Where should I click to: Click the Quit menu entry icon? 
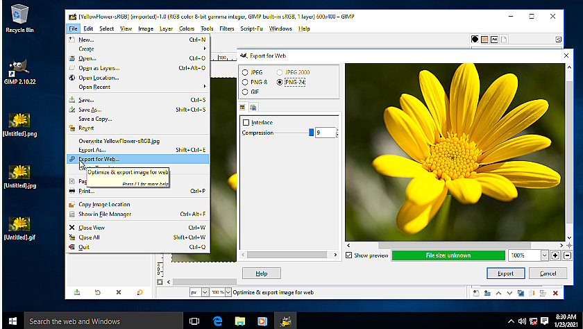click(x=72, y=246)
